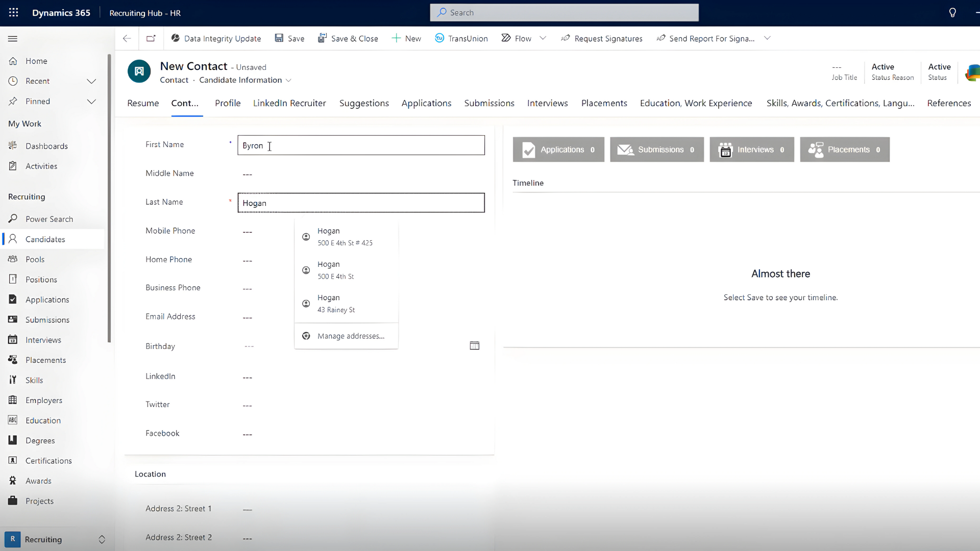Switch to the Suggestions tab
Image resolution: width=980 pixels, height=551 pixels.
coord(364,103)
